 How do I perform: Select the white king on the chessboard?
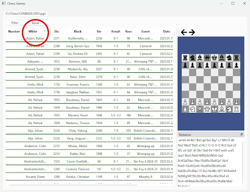(214, 109)
